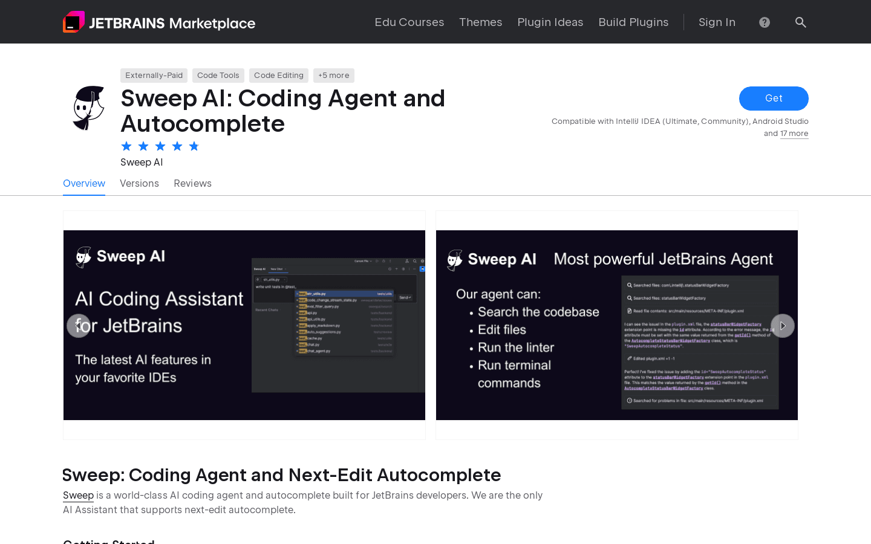Open the help question mark icon

(x=764, y=22)
